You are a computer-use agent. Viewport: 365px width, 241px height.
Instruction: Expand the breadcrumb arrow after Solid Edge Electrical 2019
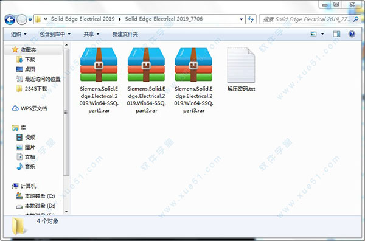tap(120, 19)
